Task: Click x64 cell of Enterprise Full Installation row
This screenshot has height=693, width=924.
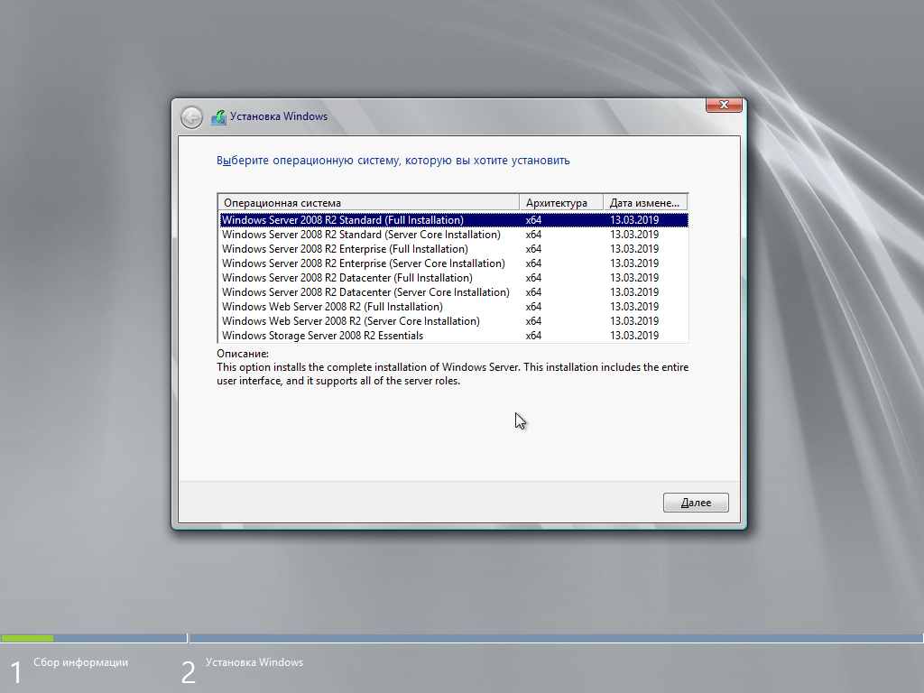Action: [533, 249]
